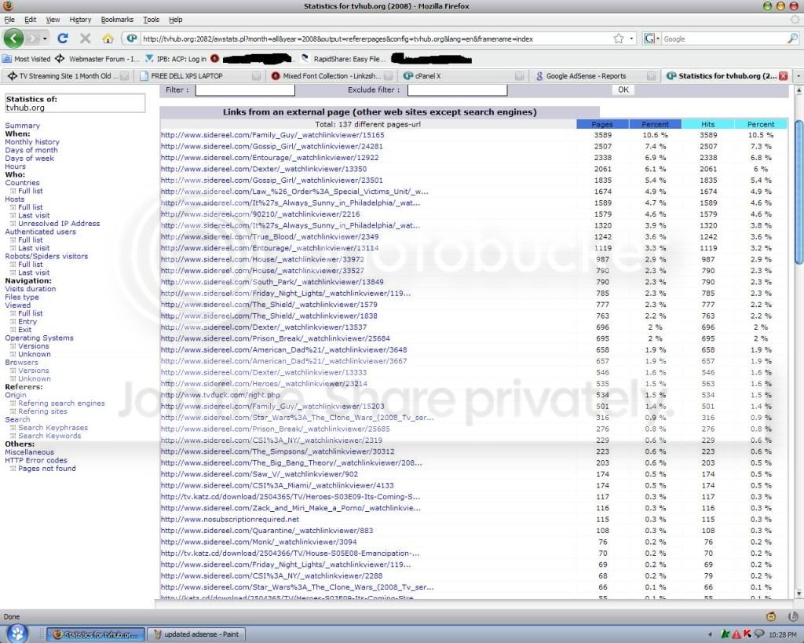Switch to updated adsense - Paint in the taskbar

pos(196,634)
